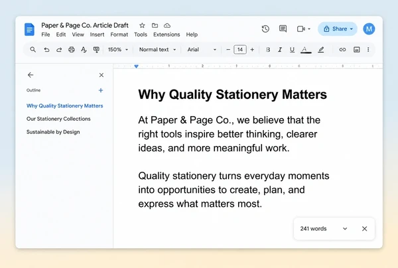Toggle italic formatting
Image resolution: width=398 pixels, height=268 pixels.
tap(280, 50)
